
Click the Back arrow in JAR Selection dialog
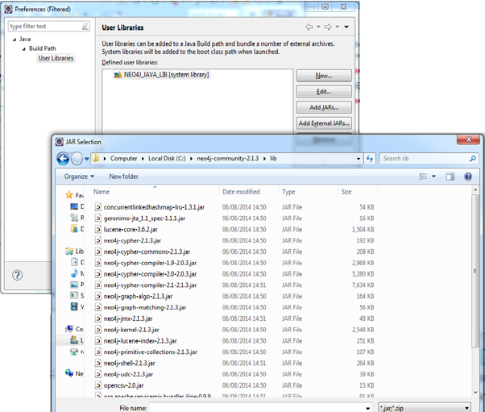point(63,159)
